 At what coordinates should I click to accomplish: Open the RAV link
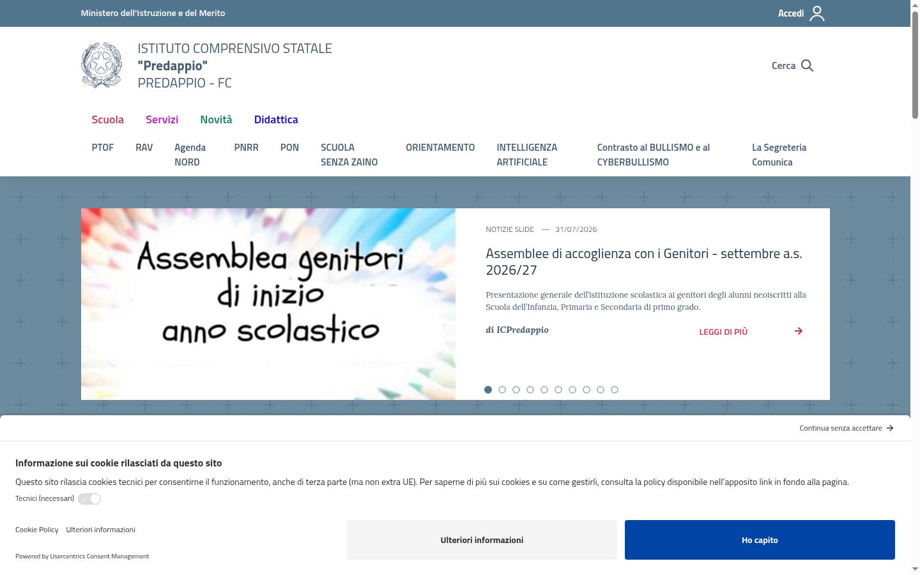tap(144, 148)
